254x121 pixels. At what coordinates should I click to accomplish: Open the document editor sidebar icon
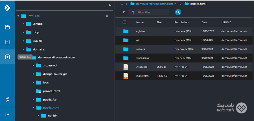coord(7,42)
